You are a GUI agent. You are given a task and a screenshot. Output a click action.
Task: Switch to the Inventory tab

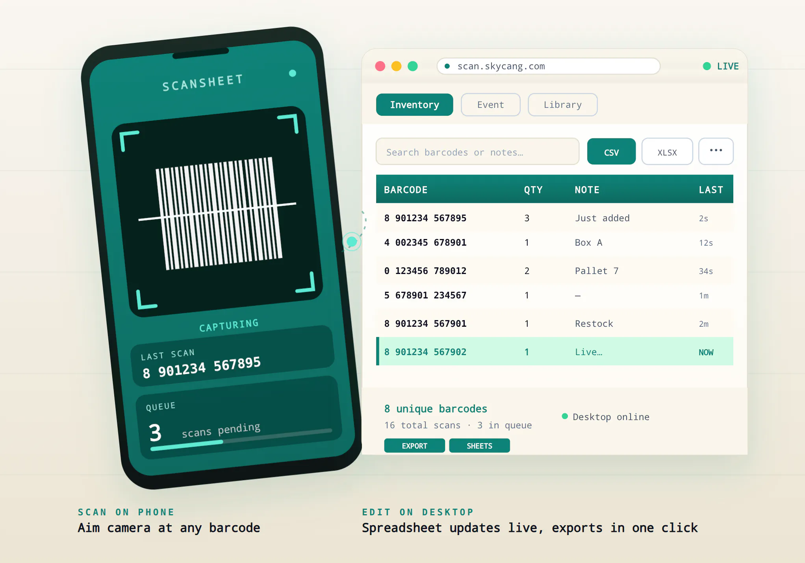tap(414, 105)
